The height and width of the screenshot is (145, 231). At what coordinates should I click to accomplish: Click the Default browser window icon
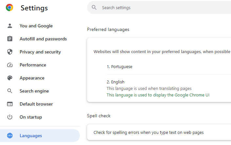[x=10, y=104]
